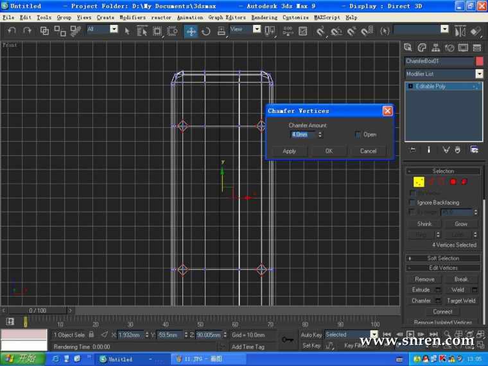Toggle the Auto Key button
This screenshot has width=488, height=366.
coord(311,335)
